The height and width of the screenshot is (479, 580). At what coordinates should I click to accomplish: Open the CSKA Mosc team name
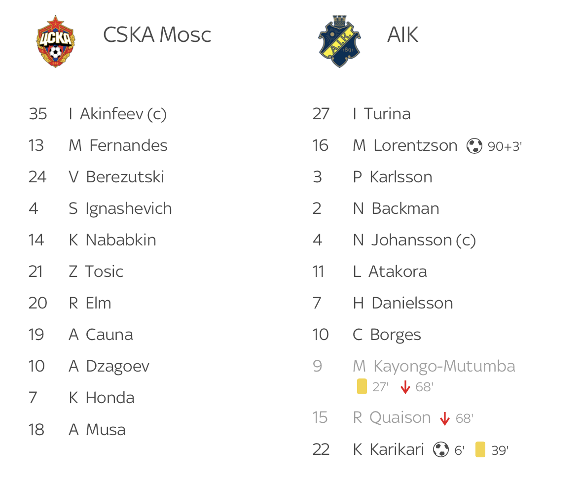pos(157,34)
